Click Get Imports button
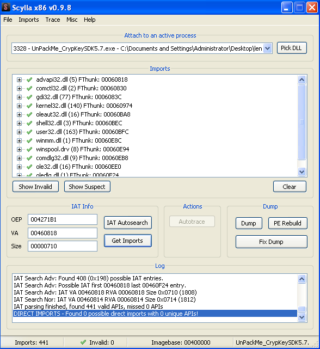Image resolution: width=320 pixels, height=349 pixels. coord(128,241)
